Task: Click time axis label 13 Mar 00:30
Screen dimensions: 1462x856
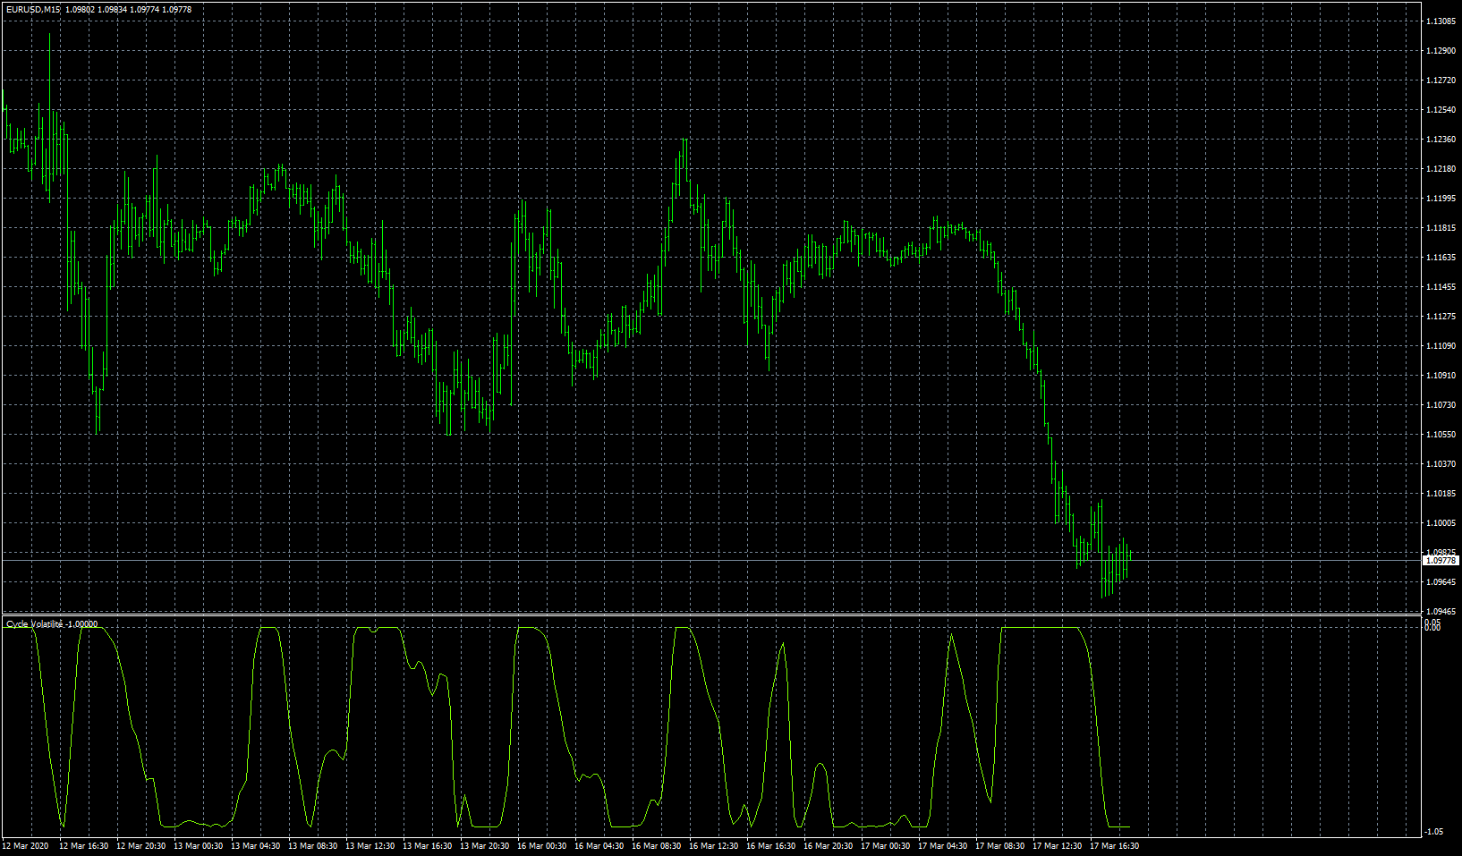Action: pyautogui.click(x=199, y=846)
